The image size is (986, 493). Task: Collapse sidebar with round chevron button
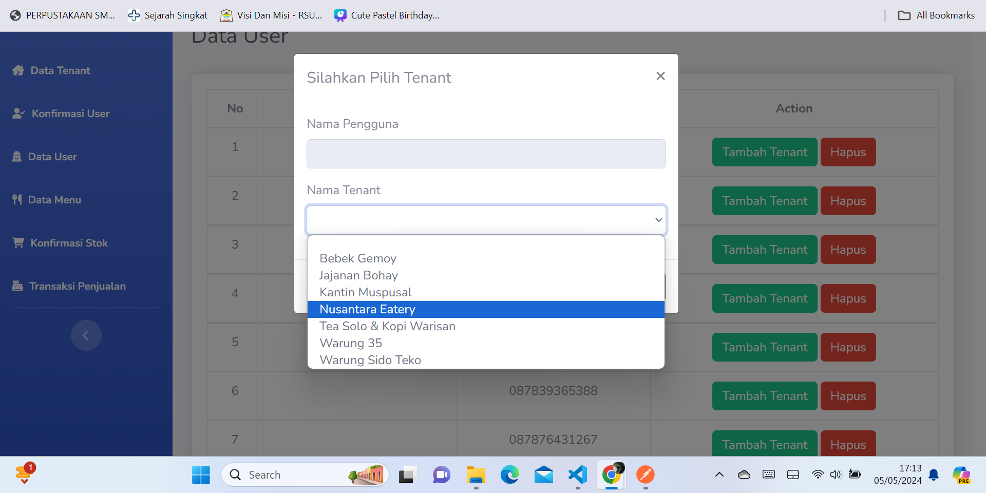pos(86,335)
